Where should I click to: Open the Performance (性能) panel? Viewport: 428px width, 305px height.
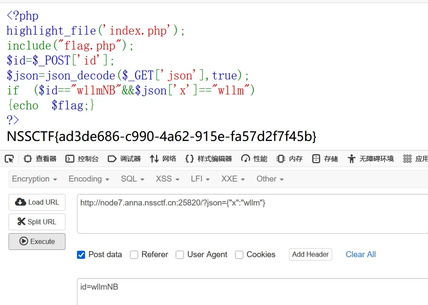pyautogui.click(x=254, y=159)
